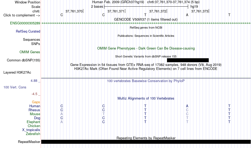Open Common dbSNP(155) track settings
The height and width of the screenshot is (148, 251).
tap(24, 60)
